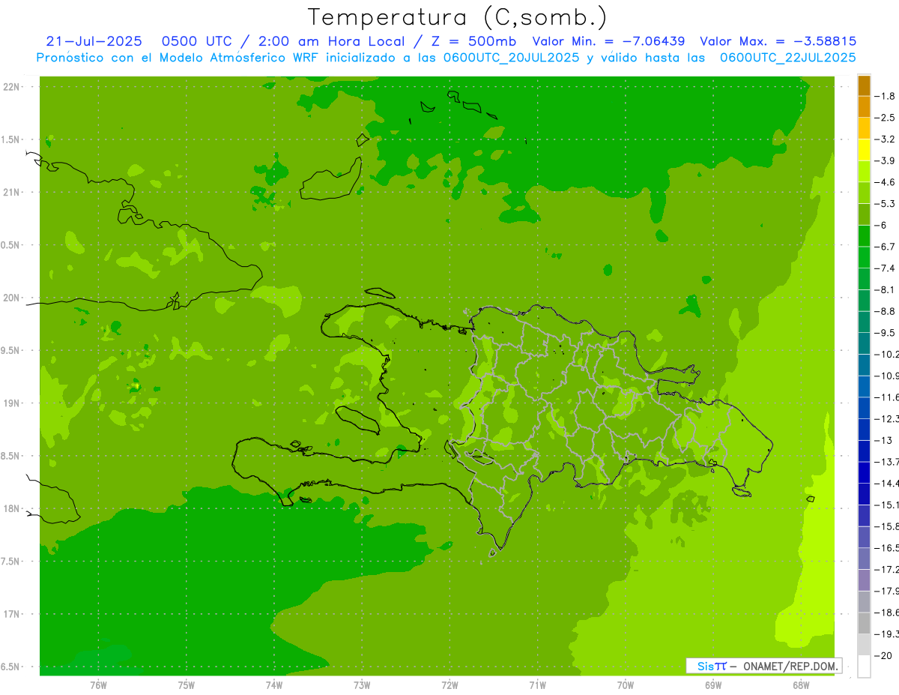Viewport: 899px width, 695px height.
Task: Click the 74W longitude axis label
Action: [x=274, y=685]
